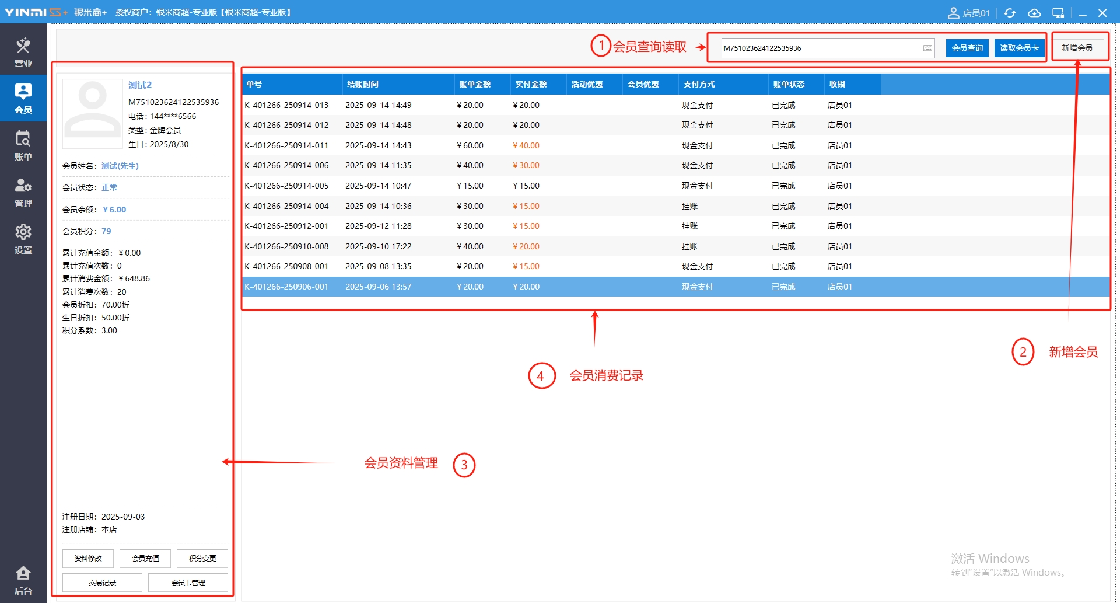Select the 会员 (Member) sidebar icon

click(x=23, y=98)
